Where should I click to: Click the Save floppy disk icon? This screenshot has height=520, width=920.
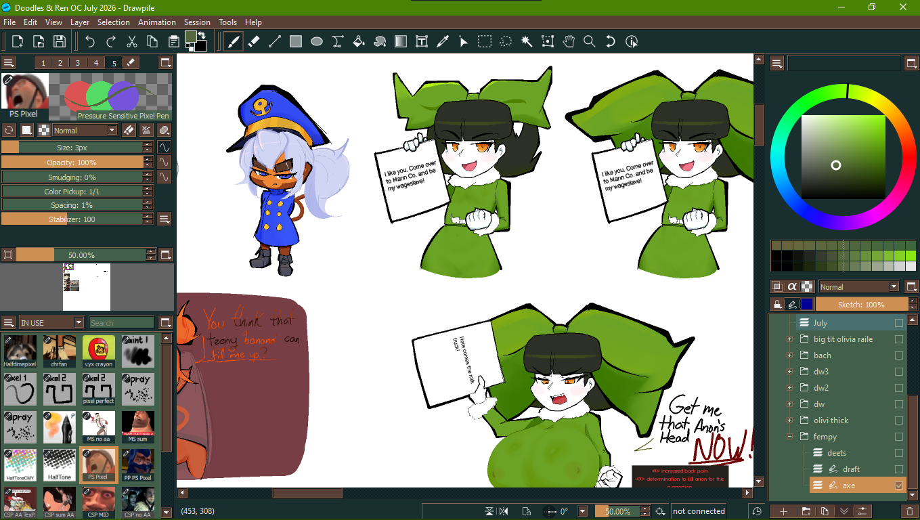(x=60, y=41)
